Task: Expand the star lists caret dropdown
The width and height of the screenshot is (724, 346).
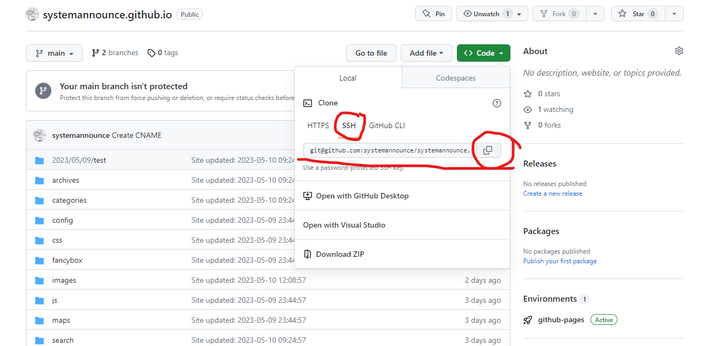Action: [x=674, y=14]
